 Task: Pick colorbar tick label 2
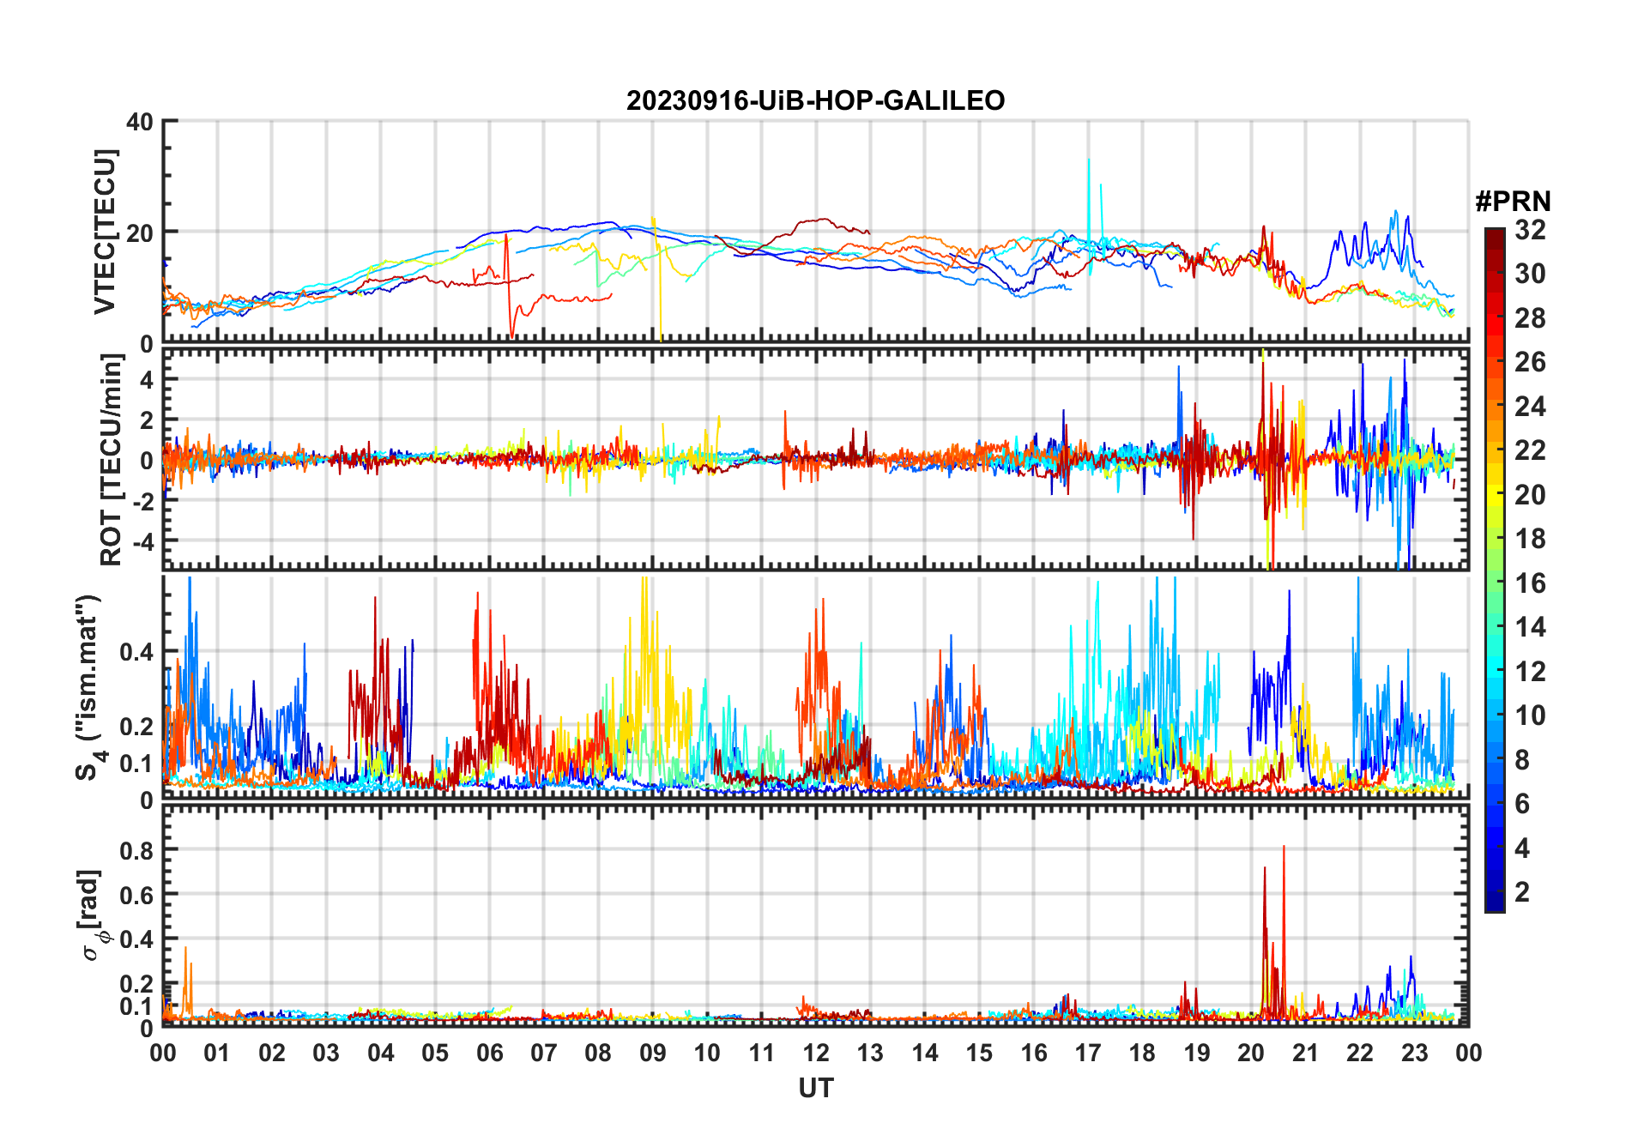(x=1522, y=891)
